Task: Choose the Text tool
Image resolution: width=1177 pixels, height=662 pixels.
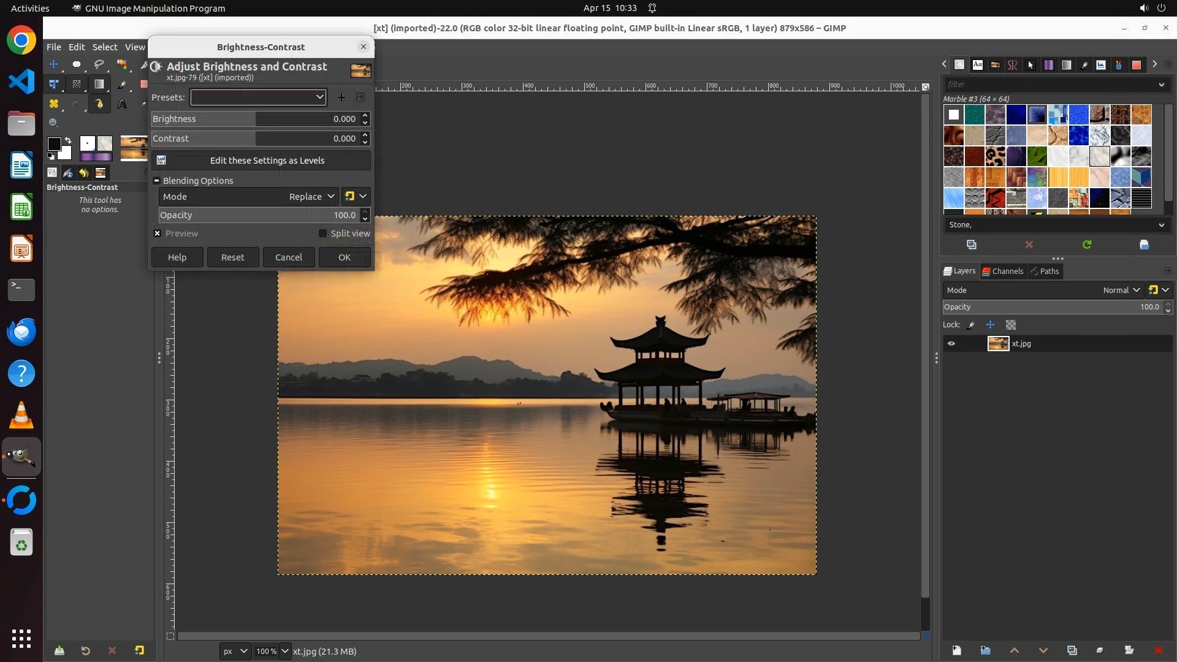Action: (122, 104)
